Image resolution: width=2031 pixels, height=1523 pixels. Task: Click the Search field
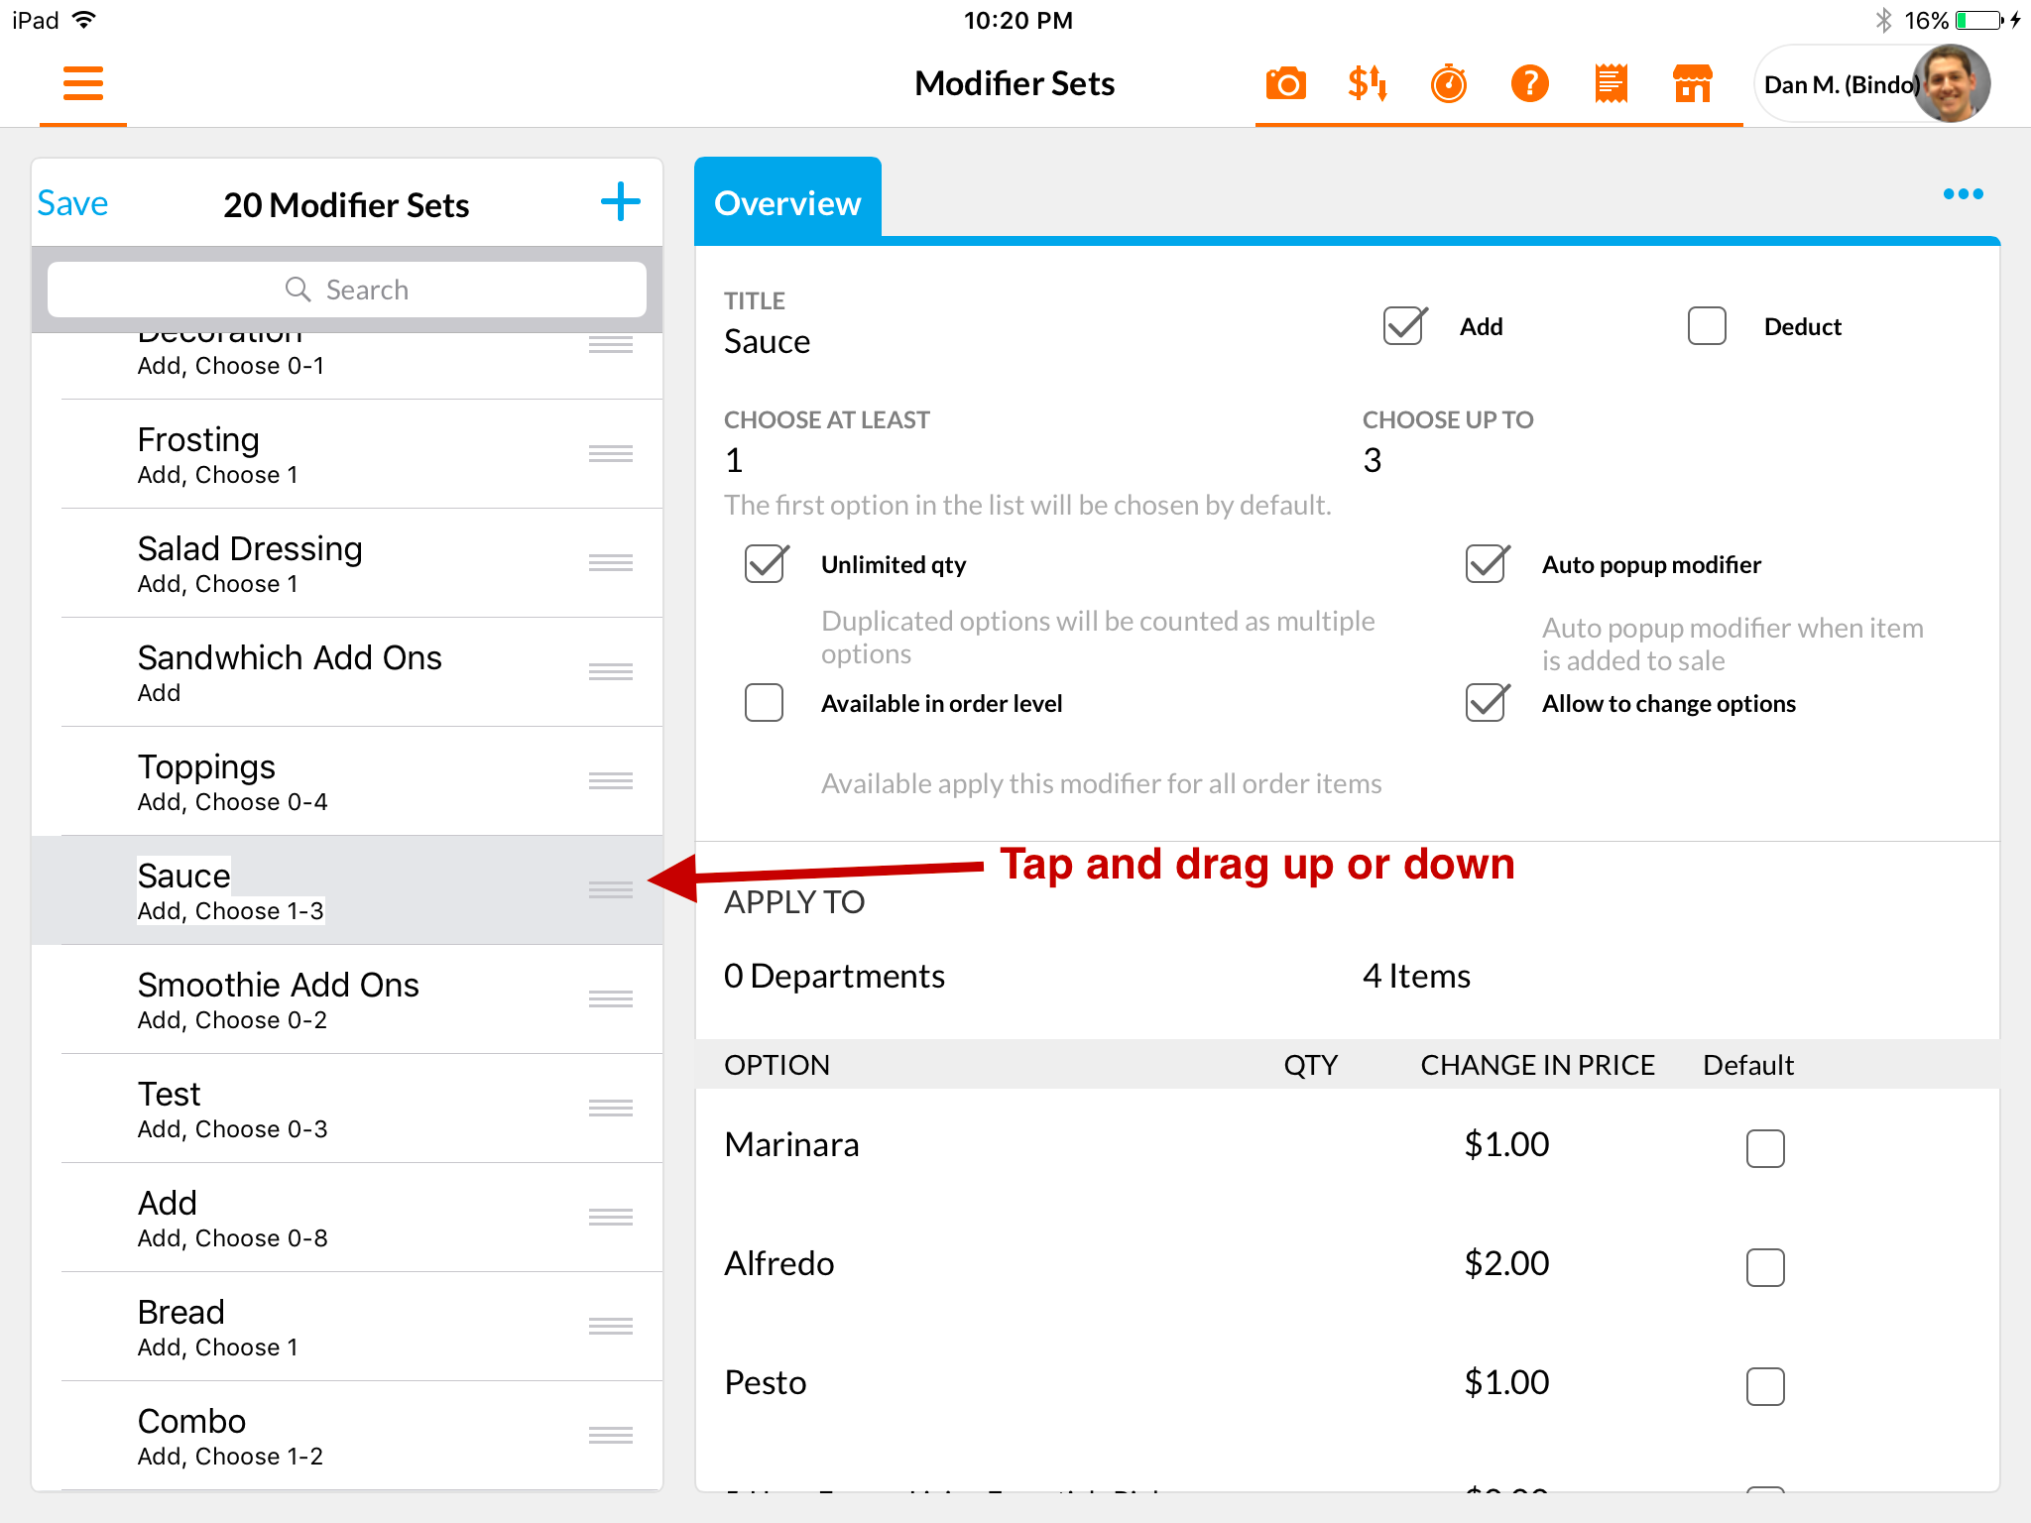coord(347,290)
